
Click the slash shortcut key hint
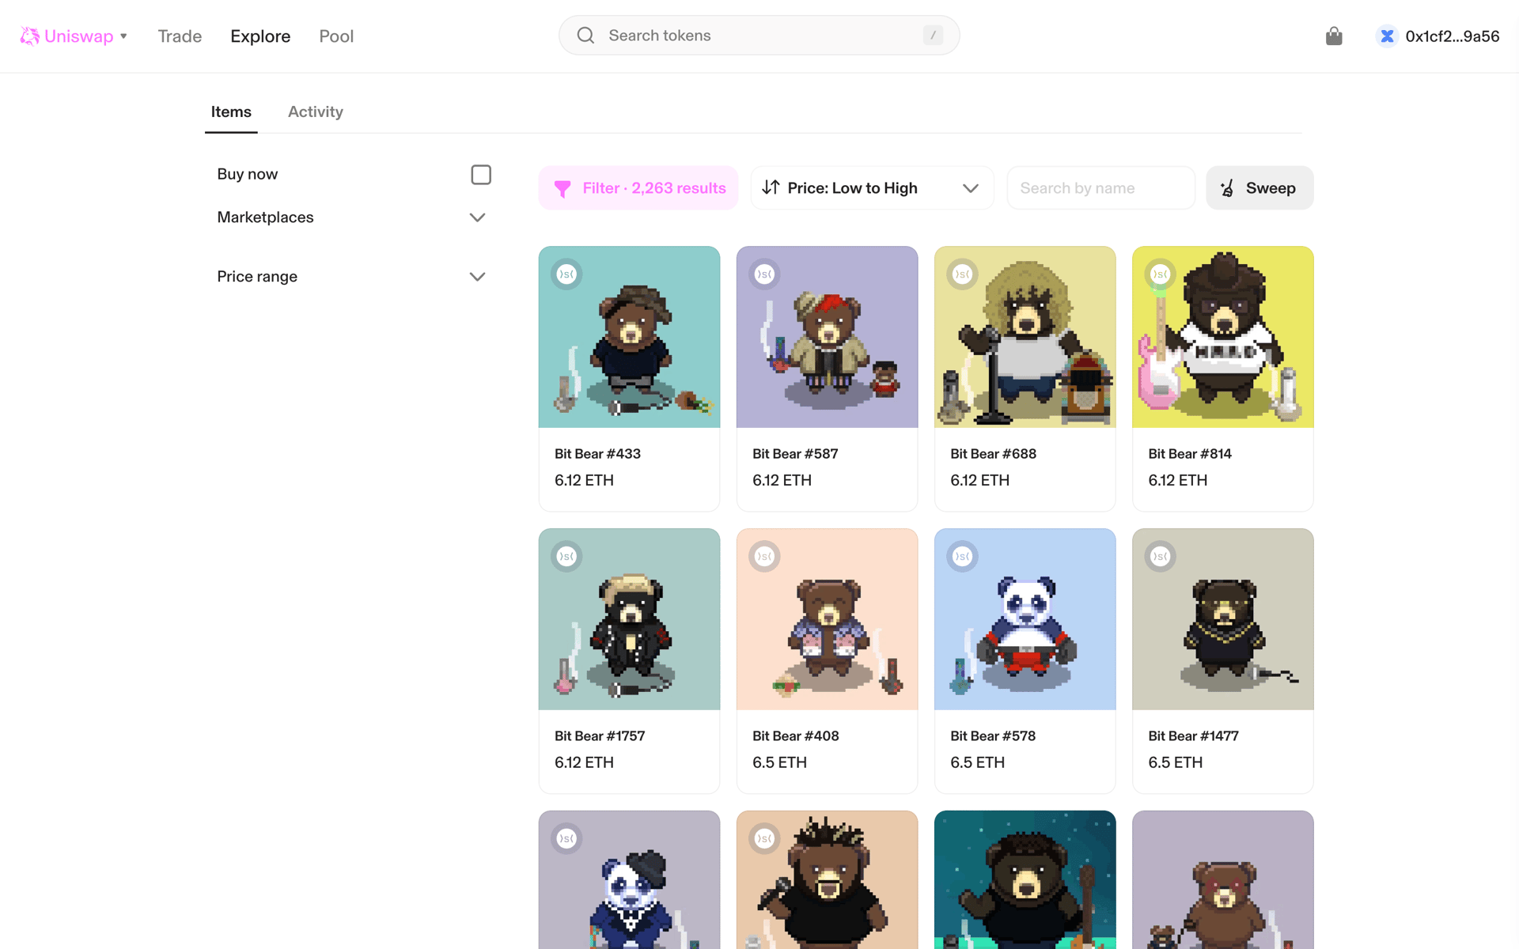click(x=933, y=36)
